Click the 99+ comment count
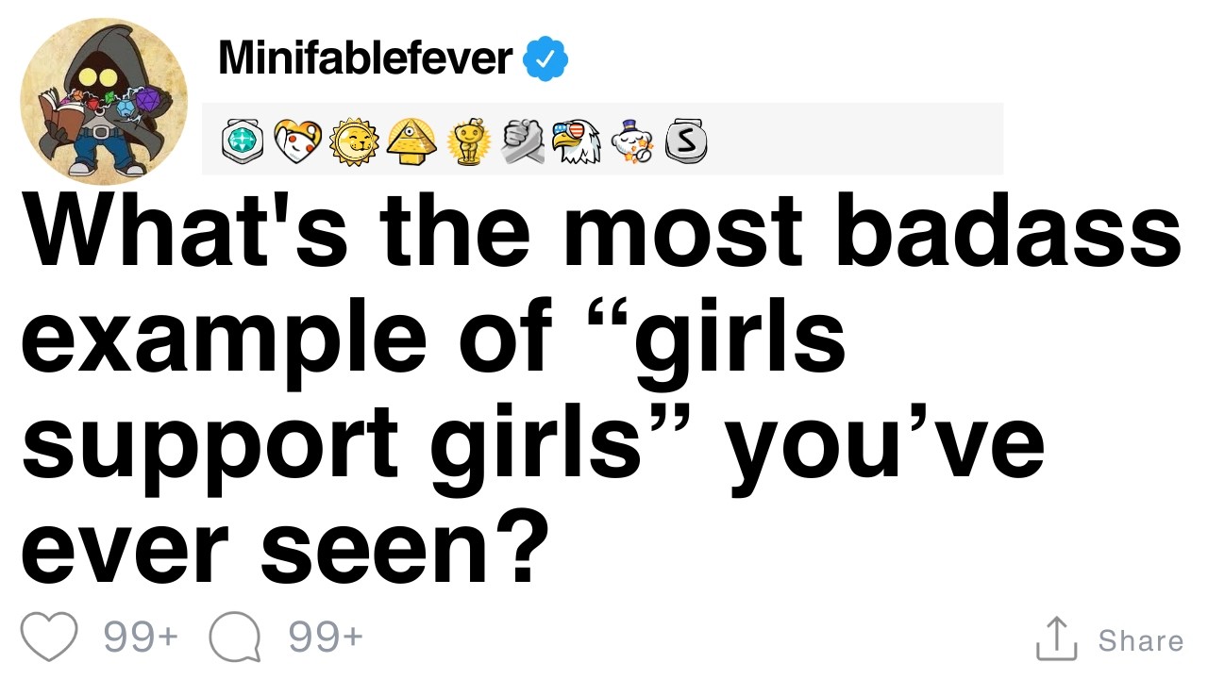This screenshot has width=1208, height=679. (x=326, y=638)
